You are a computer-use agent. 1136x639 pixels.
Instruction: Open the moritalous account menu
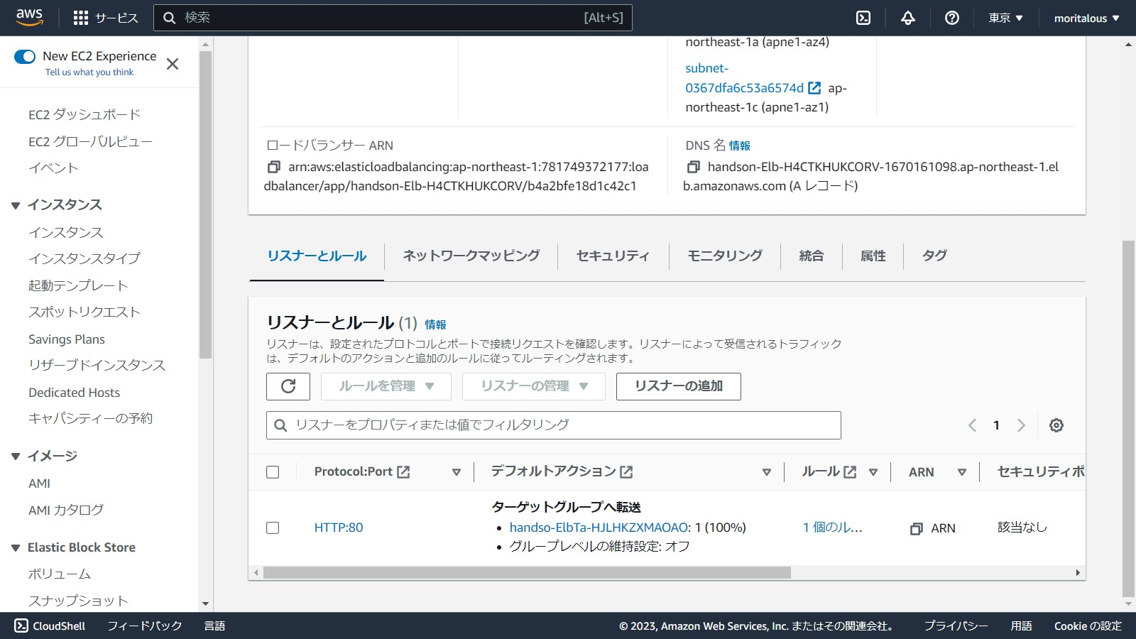click(x=1086, y=18)
